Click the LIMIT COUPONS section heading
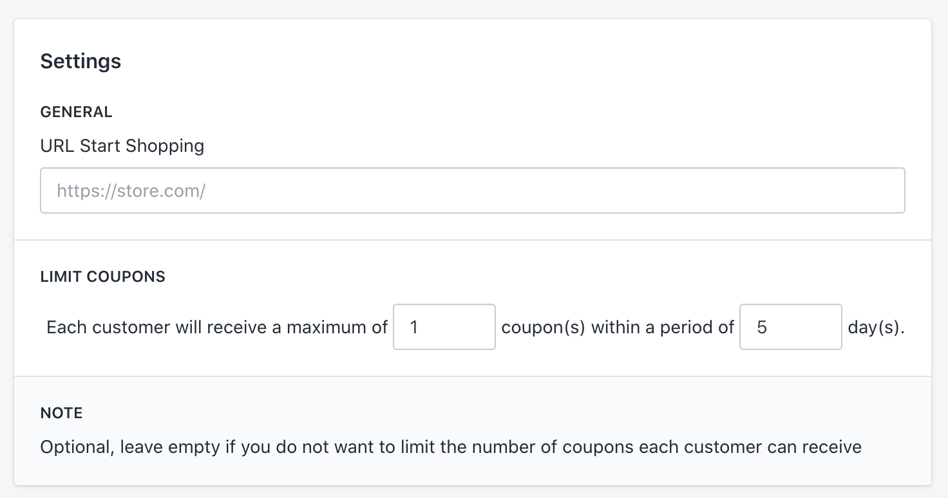Viewport: 948px width, 498px height. tap(102, 277)
